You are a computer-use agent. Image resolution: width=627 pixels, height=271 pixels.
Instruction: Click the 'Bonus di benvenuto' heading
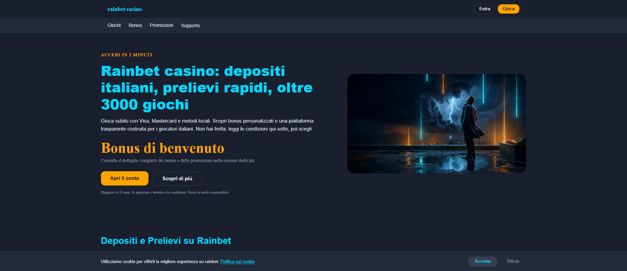pyautogui.click(x=162, y=148)
